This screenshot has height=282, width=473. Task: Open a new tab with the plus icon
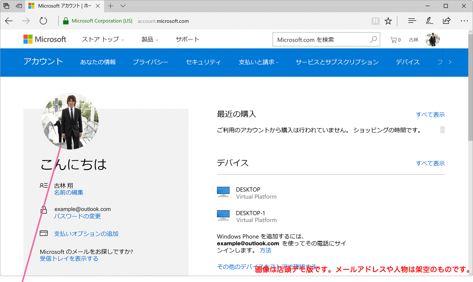[111, 6]
